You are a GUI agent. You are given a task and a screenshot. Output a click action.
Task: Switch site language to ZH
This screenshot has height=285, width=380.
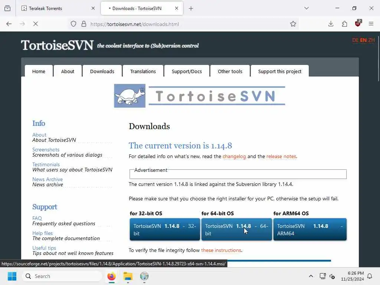[x=371, y=40]
